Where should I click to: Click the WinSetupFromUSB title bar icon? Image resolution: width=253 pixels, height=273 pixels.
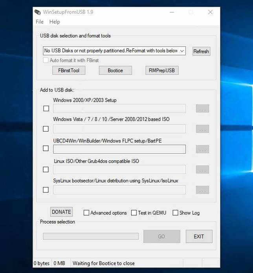pos(37,12)
